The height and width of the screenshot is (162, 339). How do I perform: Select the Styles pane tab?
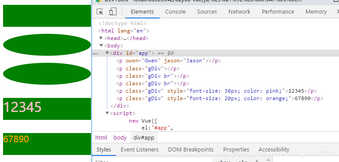coord(104,149)
